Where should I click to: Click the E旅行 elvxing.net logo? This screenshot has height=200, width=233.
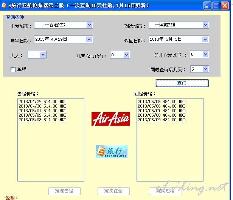pos(112,151)
